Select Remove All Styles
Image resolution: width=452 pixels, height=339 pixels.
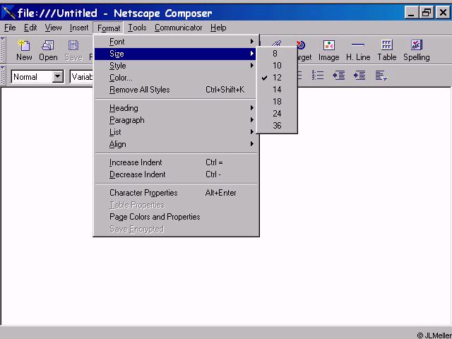tap(175, 90)
